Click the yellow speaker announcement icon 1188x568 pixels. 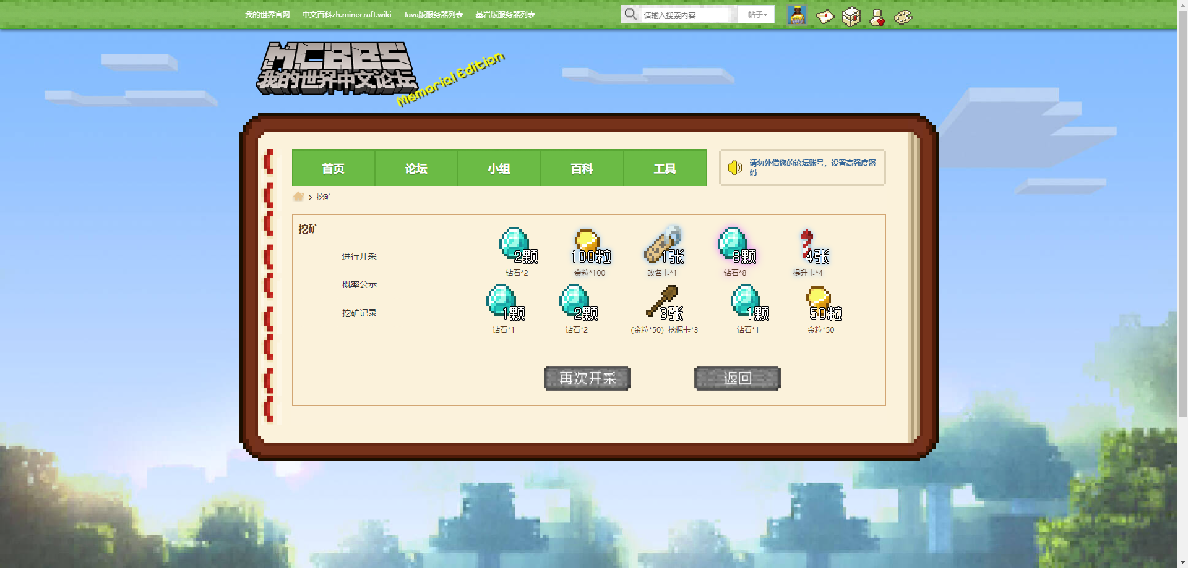tap(734, 167)
